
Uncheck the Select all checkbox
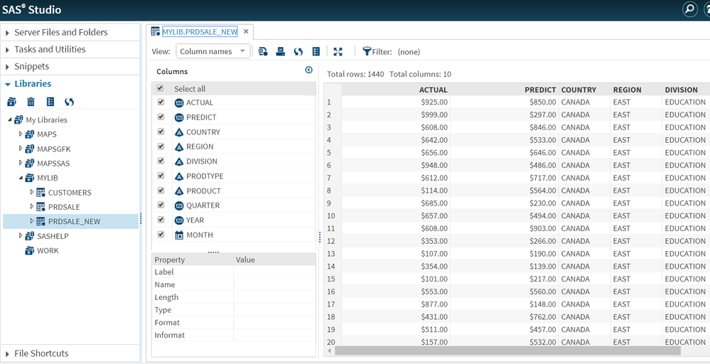(161, 89)
